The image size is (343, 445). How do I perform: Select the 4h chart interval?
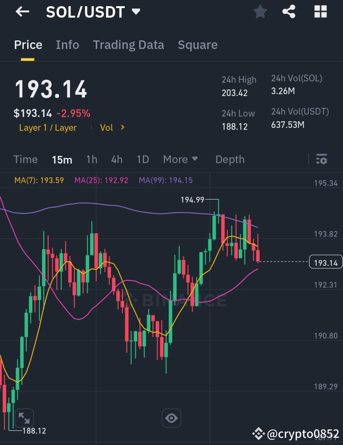(x=117, y=159)
